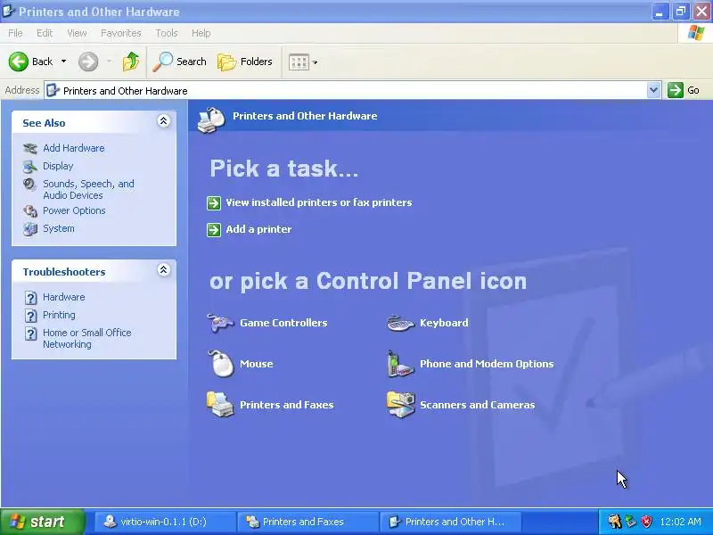The image size is (713, 535).
Task: Click the Phone and Modem Options icon
Action: (399, 364)
